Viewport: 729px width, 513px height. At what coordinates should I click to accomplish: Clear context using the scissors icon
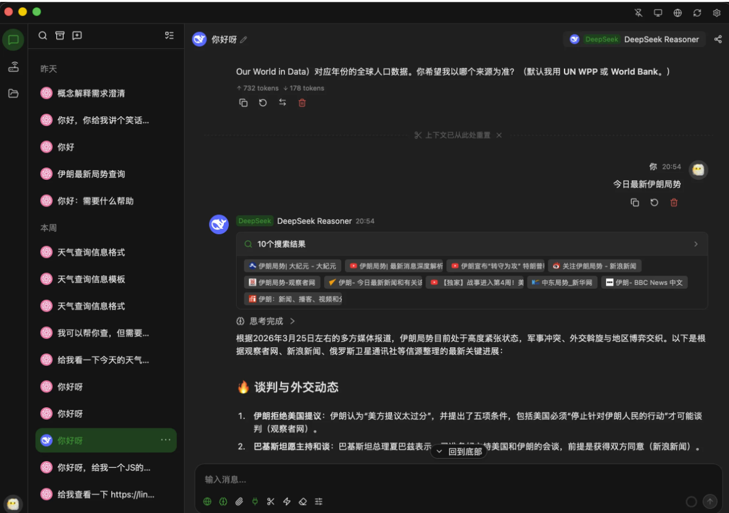pyautogui.click(x=270, y=501)
